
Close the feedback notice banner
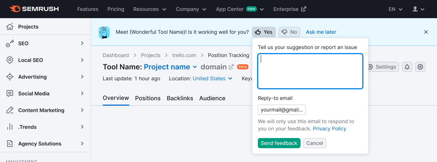(x=426, y=32)
